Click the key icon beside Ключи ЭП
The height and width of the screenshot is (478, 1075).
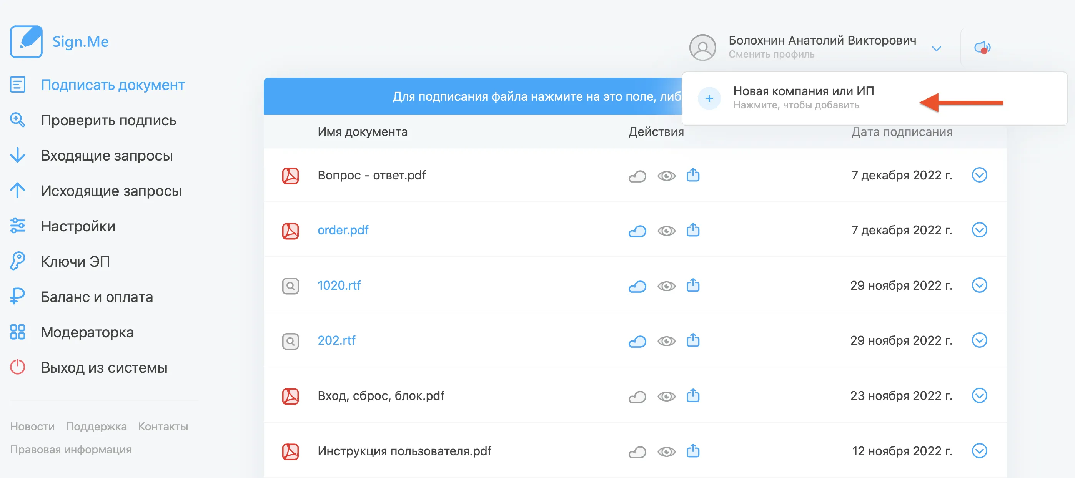tap(18, 261)
